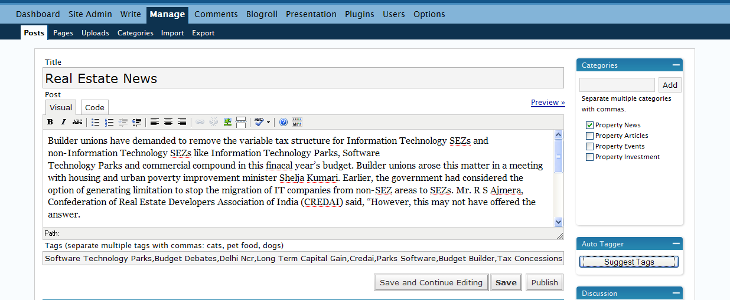This screenshot has width=730, height=300.
Task: Open the Plugins menu
Action: point(360,14)
